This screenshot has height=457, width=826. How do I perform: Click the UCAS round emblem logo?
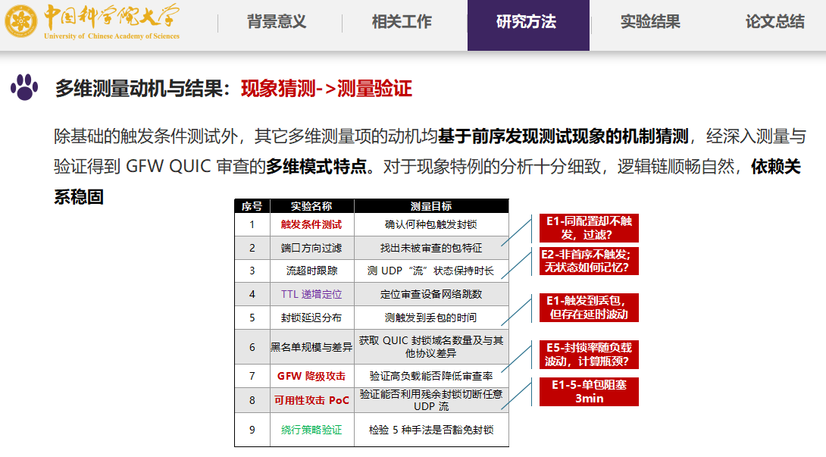click(21, 21)
